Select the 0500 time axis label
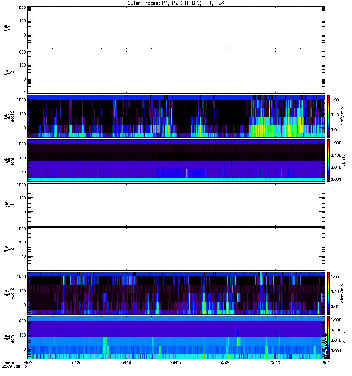352x376 pixels. [176, 363]
